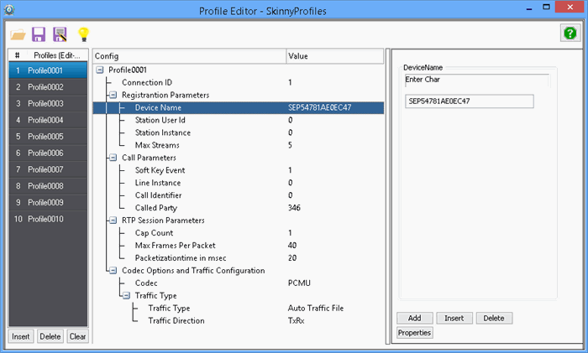This screenshot has height=353, width=588.
Task: Collapse the RTP Session Parameters section
Action: pyautogui.click(x=113, y=221)
